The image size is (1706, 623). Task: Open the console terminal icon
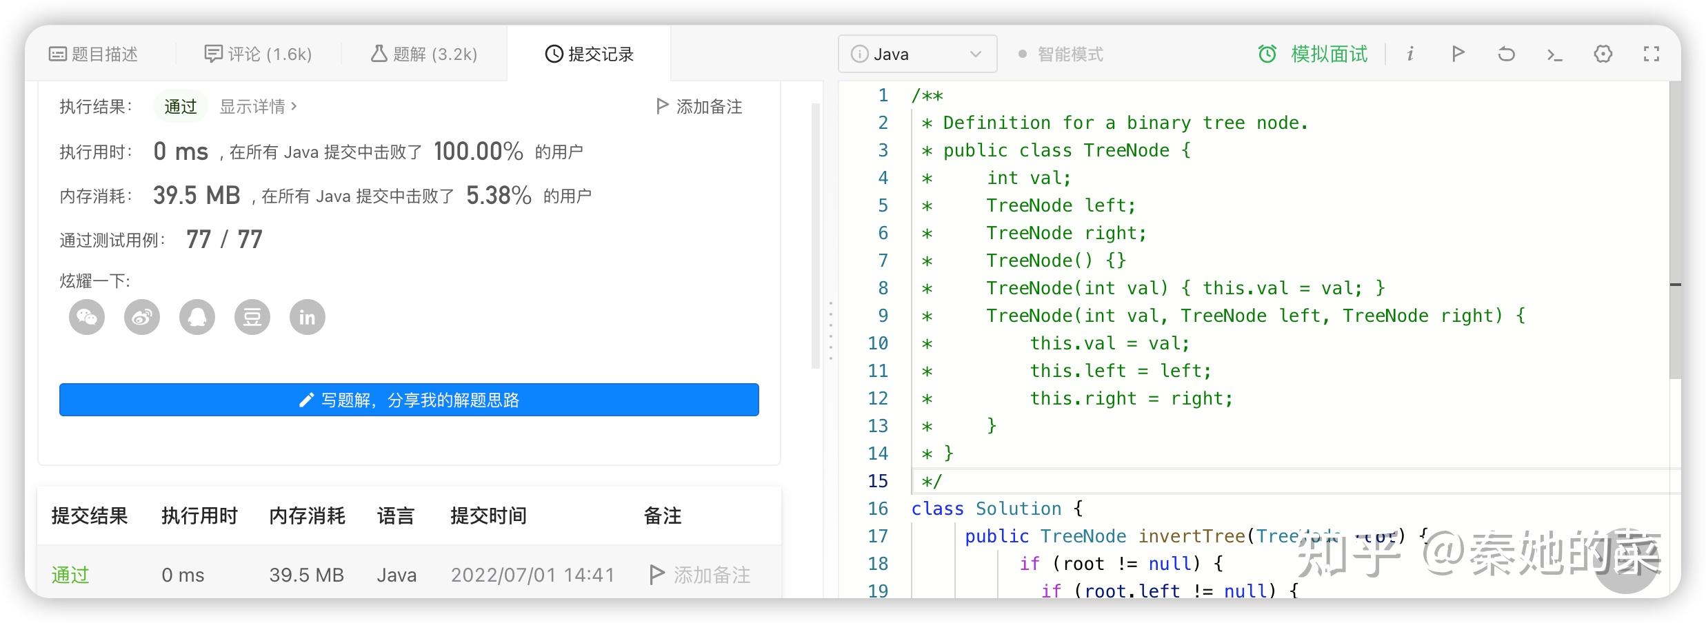(1554, 54)
